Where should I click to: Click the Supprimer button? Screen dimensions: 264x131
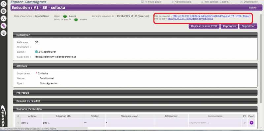pos(248,26)
